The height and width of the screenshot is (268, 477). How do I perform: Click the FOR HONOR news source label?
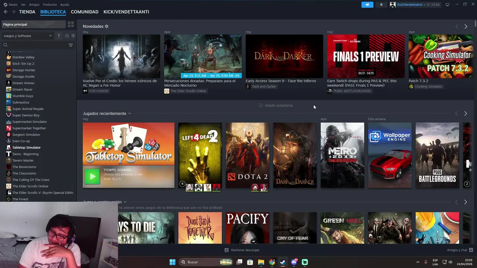(x=99, y=91)
